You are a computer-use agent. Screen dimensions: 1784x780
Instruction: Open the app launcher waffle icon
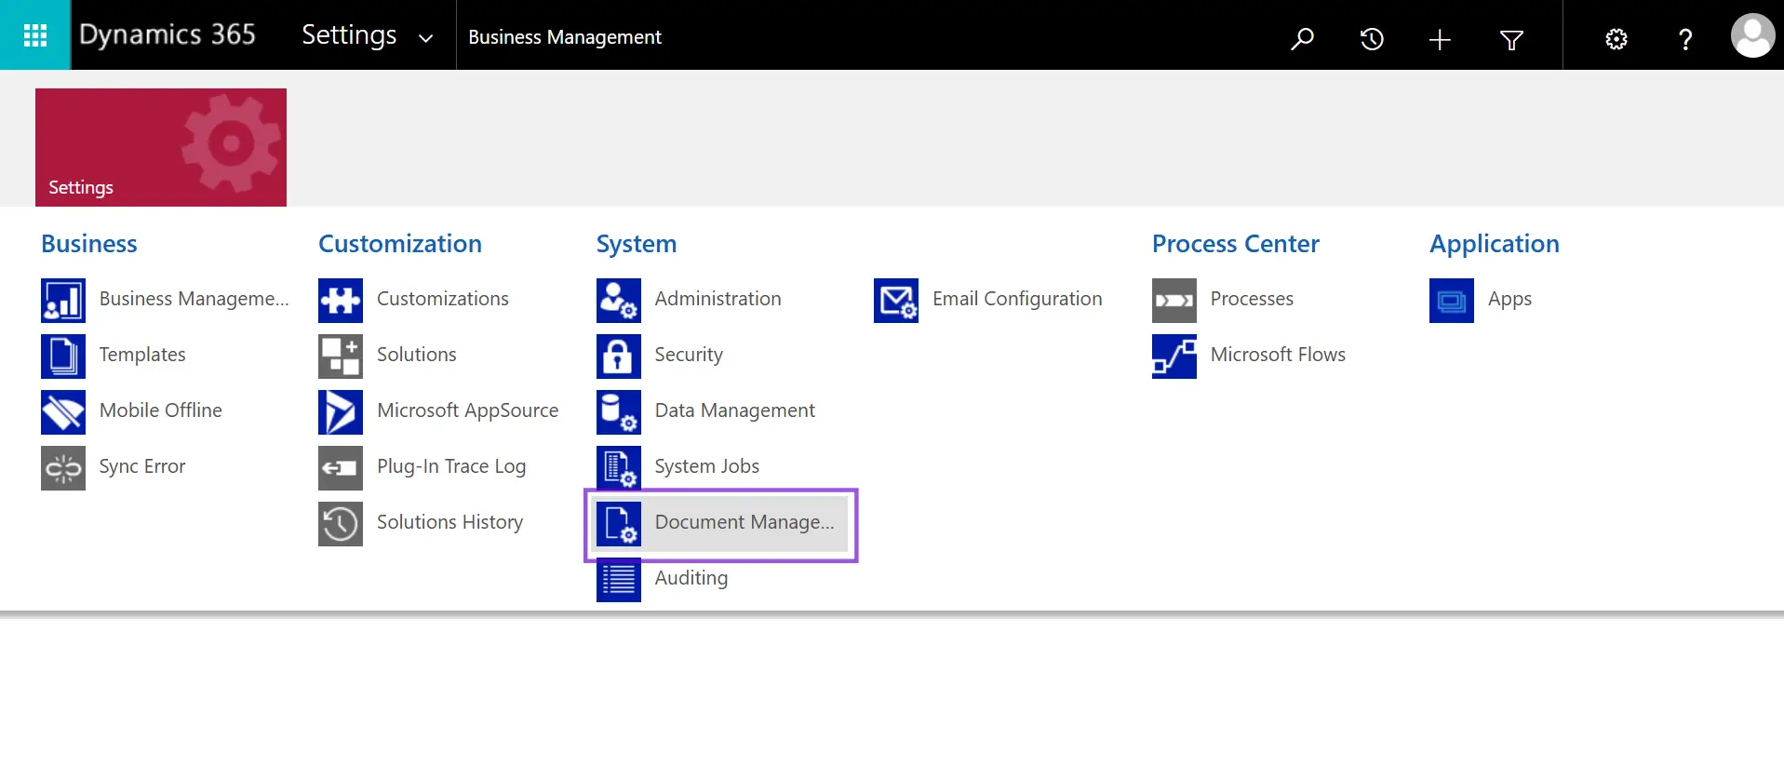click(35, 35)
